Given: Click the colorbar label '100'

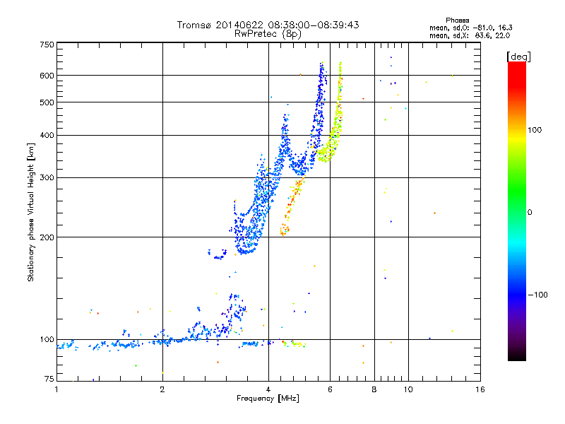Looking at the screenshot, I should (535, 130).
